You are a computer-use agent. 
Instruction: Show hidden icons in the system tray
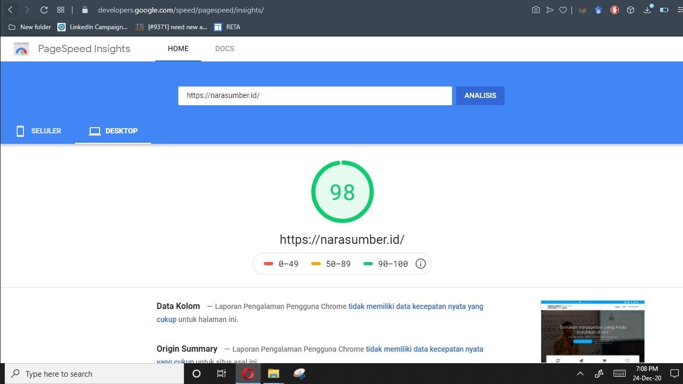point(580,374)
